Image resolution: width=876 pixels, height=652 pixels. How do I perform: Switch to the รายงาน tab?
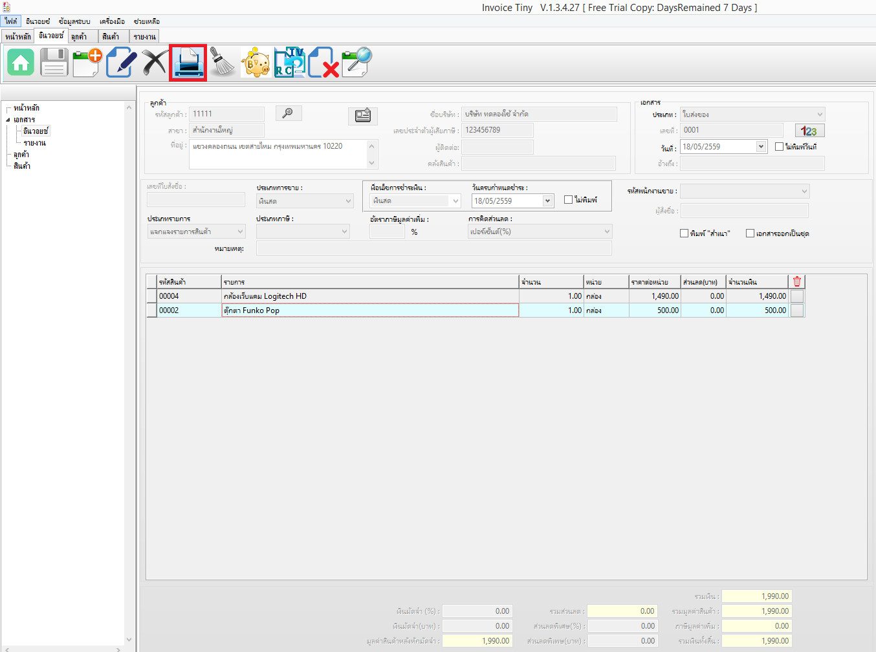pos(144,36)
